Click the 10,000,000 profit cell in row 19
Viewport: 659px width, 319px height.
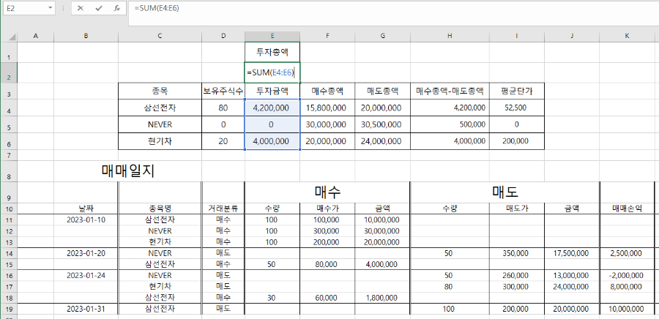pos(627,309)
